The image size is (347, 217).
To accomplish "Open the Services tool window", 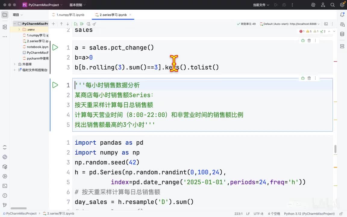I will pyautogui.click(x=5, y=176).
